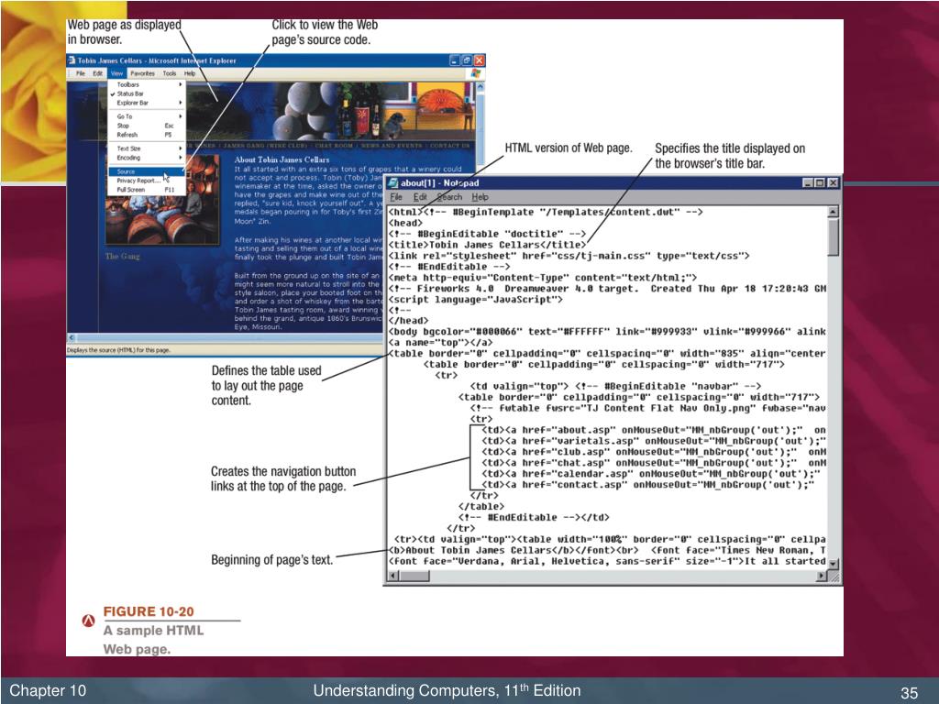Follow the JAMES GANG (WINE CLUB) navigation link

click(x=265, y=146)
